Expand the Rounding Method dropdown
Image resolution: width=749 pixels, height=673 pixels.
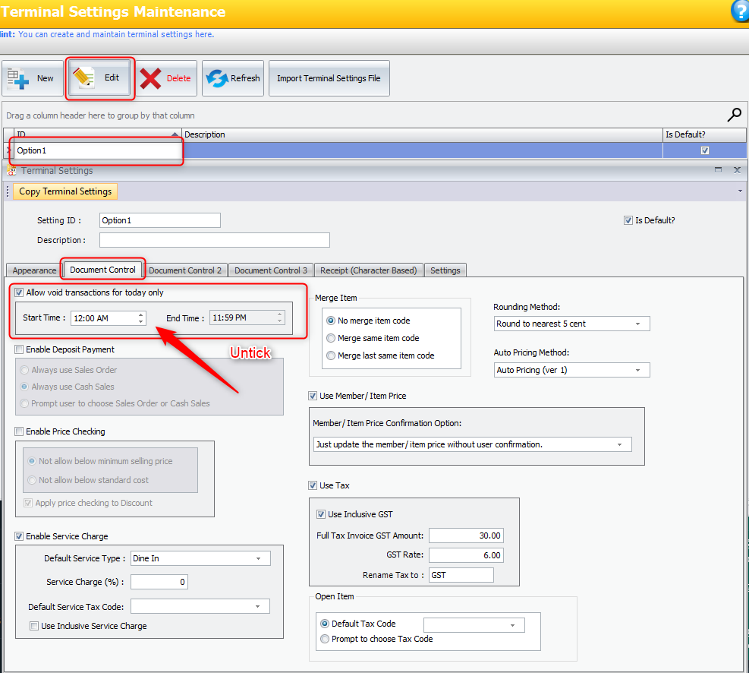pyautogui.click(x=637, y=324)
